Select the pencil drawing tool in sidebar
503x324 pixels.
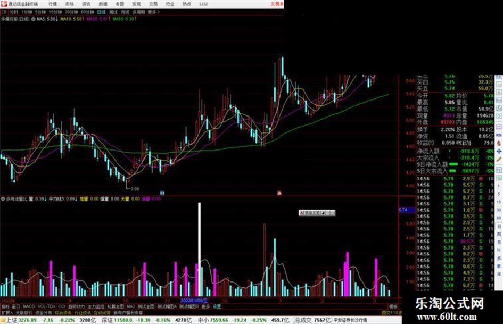[x=499, y=159]
